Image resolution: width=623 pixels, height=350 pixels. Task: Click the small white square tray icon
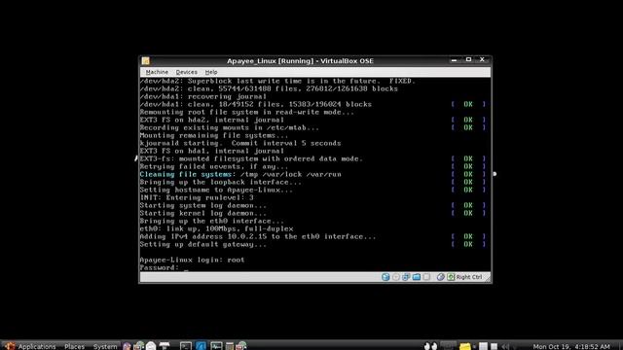click(494, 346)
